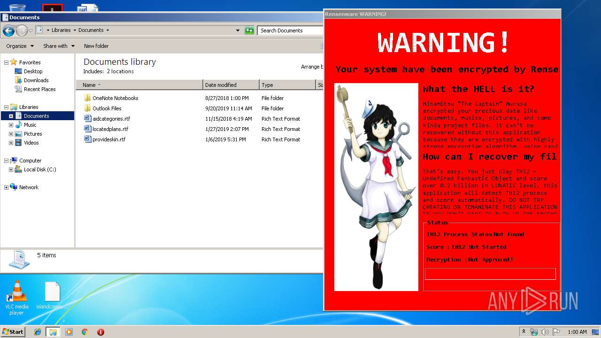Refresh the Documents folder view
This screenshot has height=338, width=601.
(249, 31)
